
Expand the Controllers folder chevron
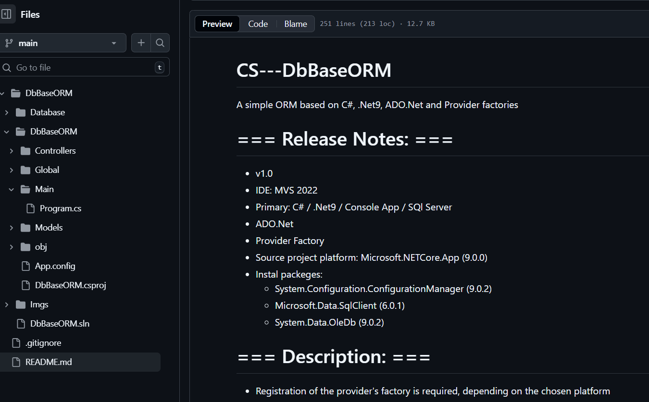(12, 151)
